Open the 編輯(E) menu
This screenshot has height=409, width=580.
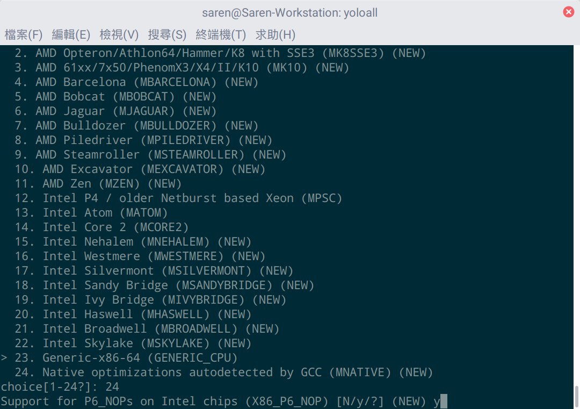[71, 35]
